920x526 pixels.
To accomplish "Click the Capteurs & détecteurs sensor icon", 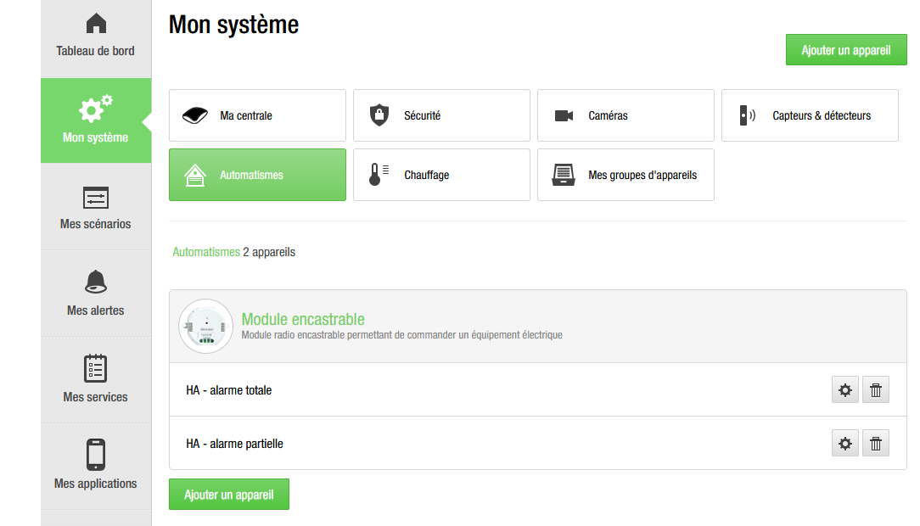I will click(x=747, y=115).
